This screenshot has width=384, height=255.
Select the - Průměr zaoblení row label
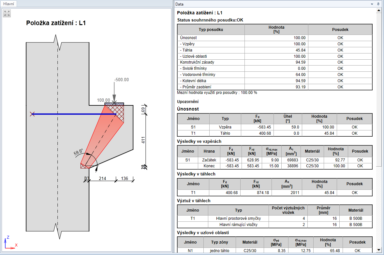(196, 87)
